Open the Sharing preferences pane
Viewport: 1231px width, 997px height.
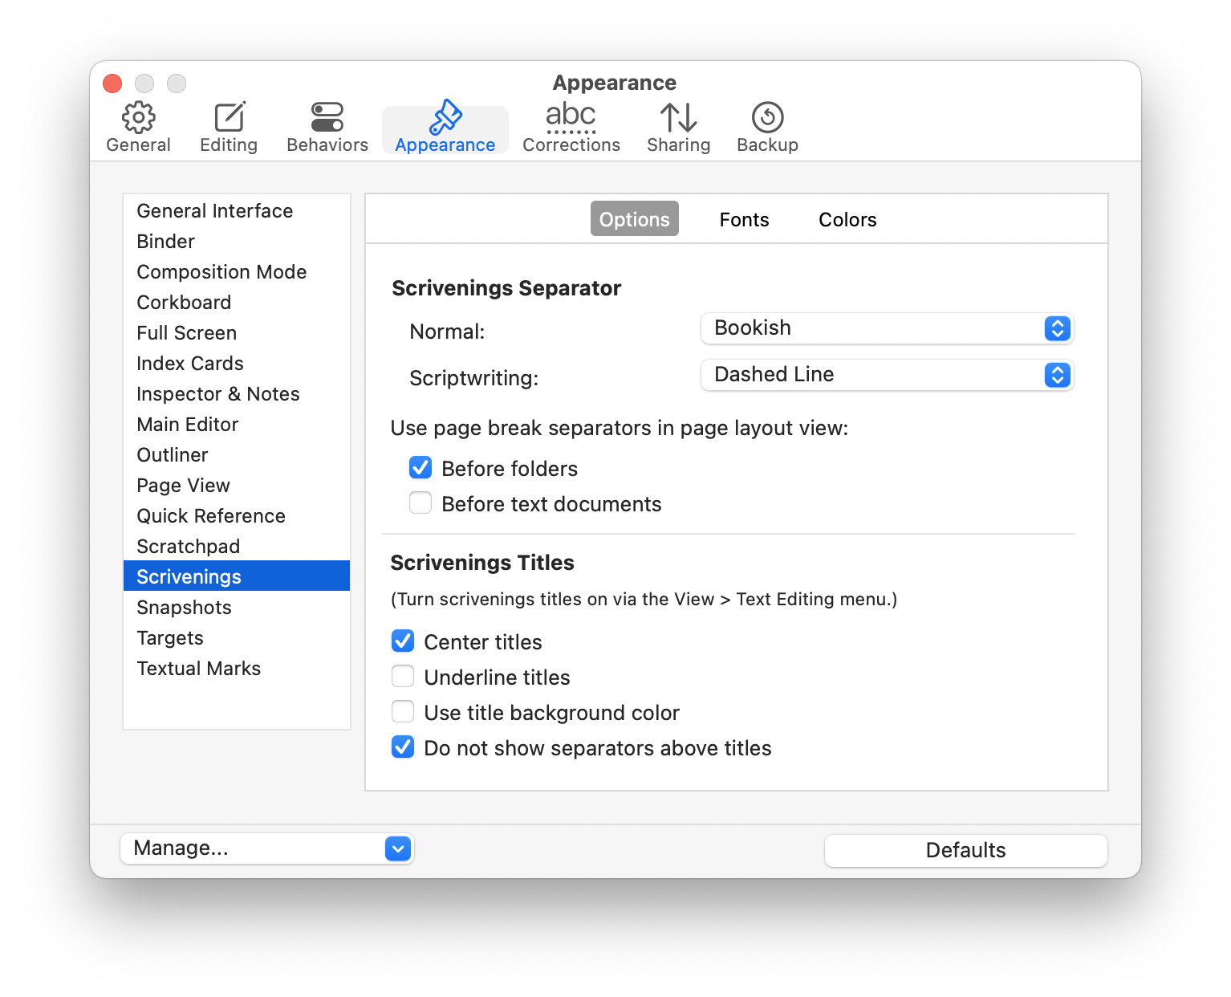[x=678, y=118]
